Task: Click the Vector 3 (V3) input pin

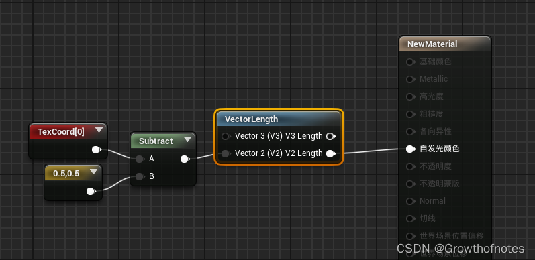Action: point(226,137)
